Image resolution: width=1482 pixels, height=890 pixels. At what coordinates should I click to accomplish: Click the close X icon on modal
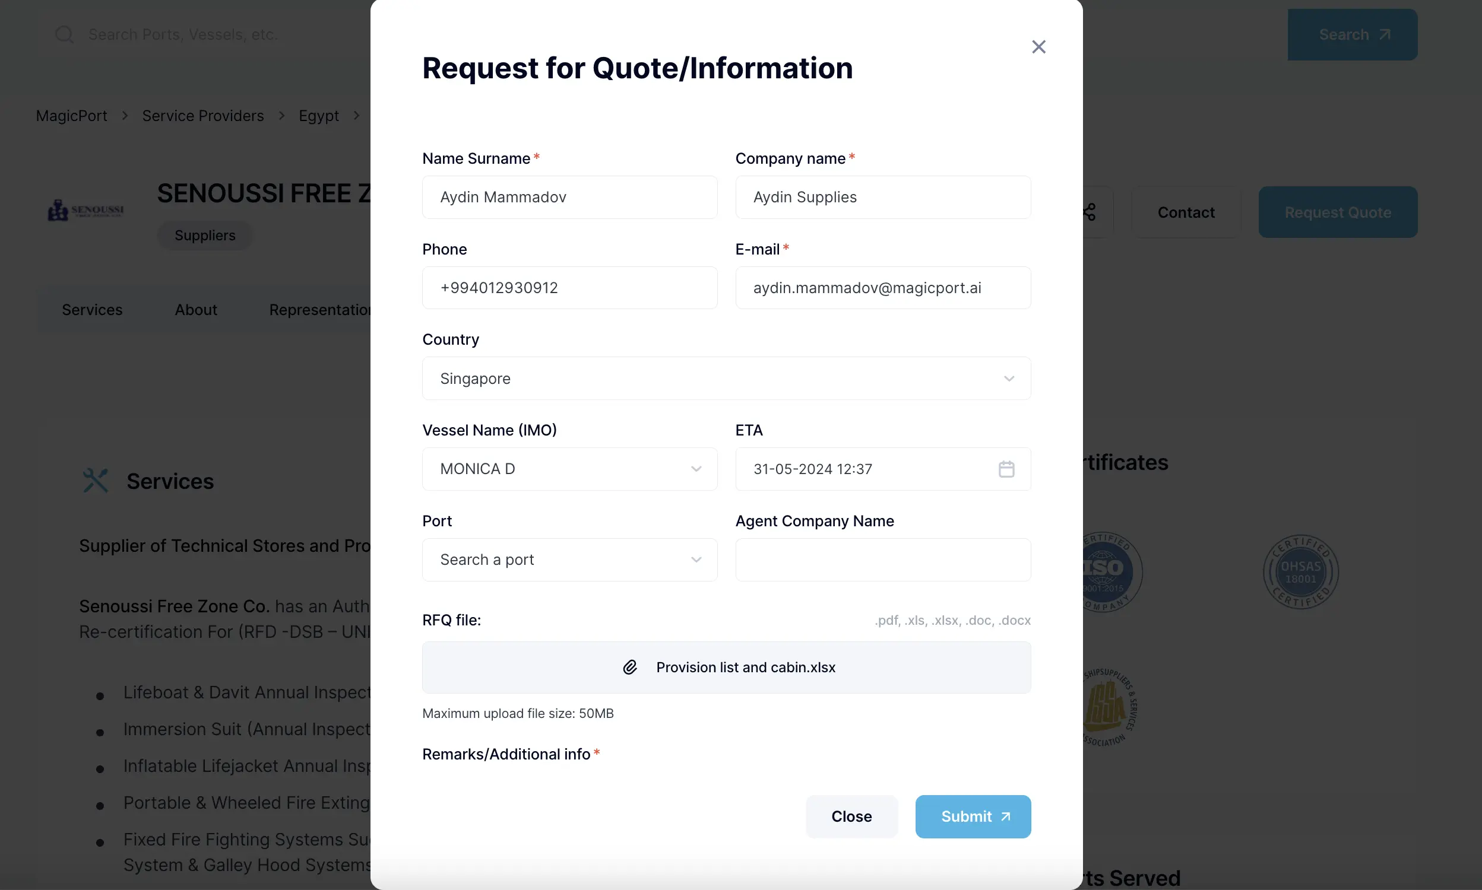pos(1038,46)
